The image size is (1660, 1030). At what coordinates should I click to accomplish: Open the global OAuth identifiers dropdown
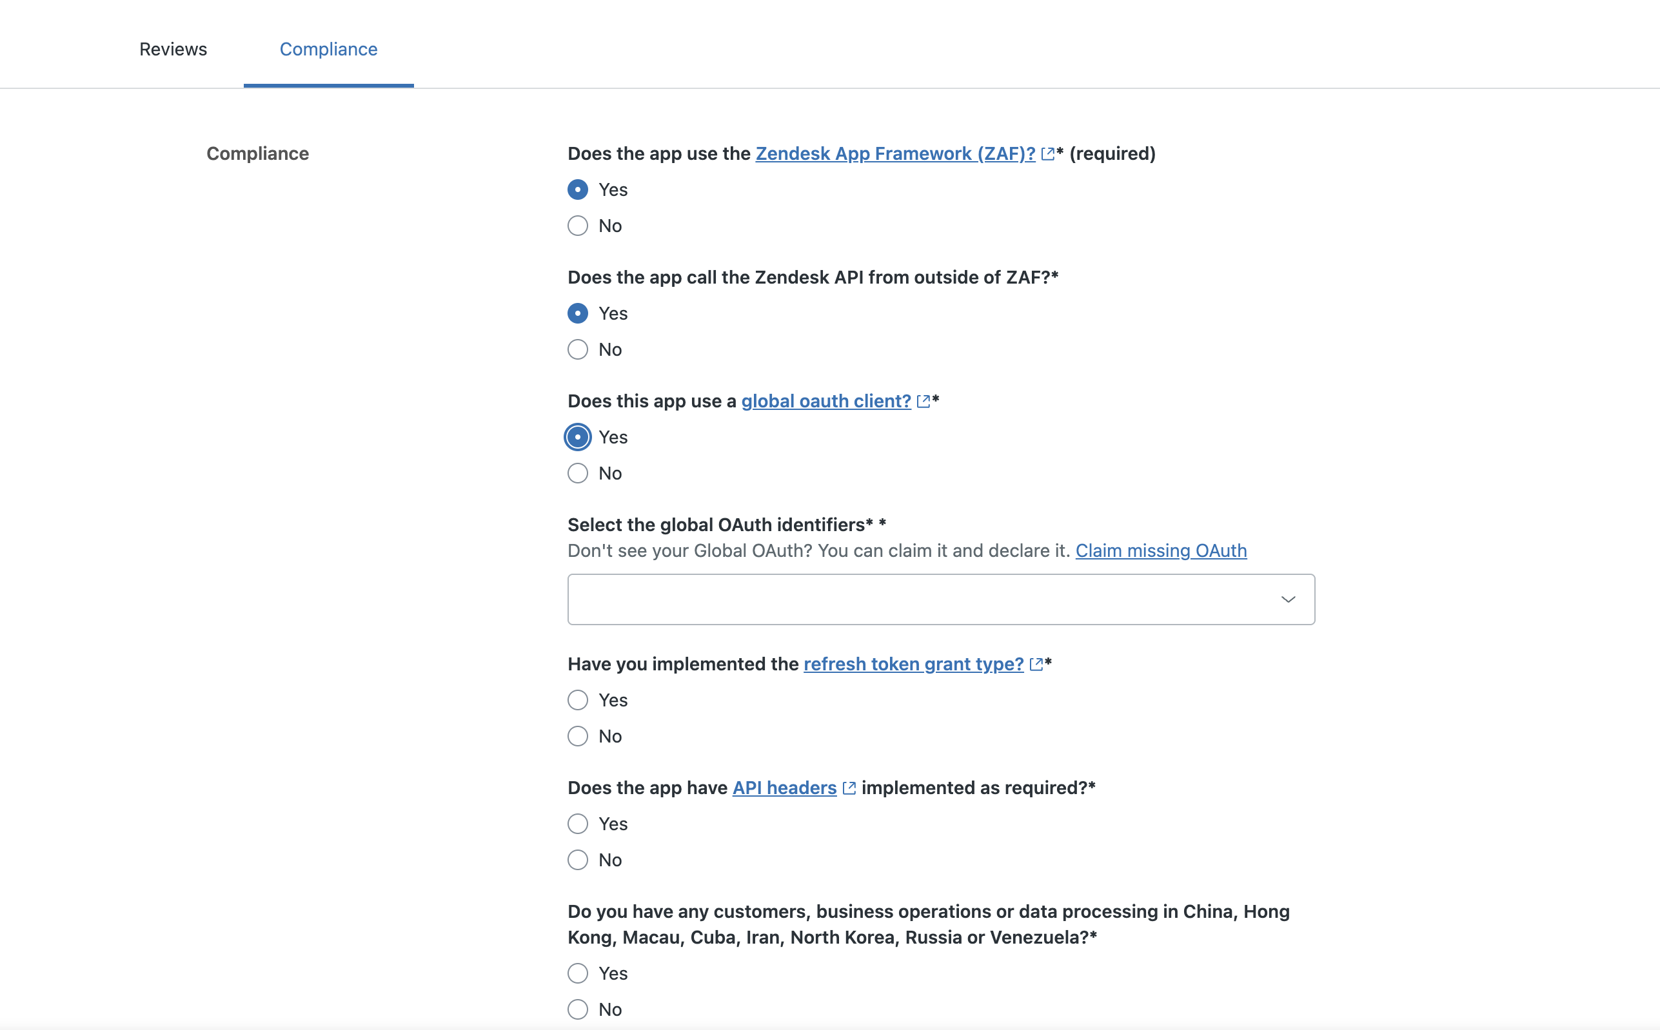941,599
